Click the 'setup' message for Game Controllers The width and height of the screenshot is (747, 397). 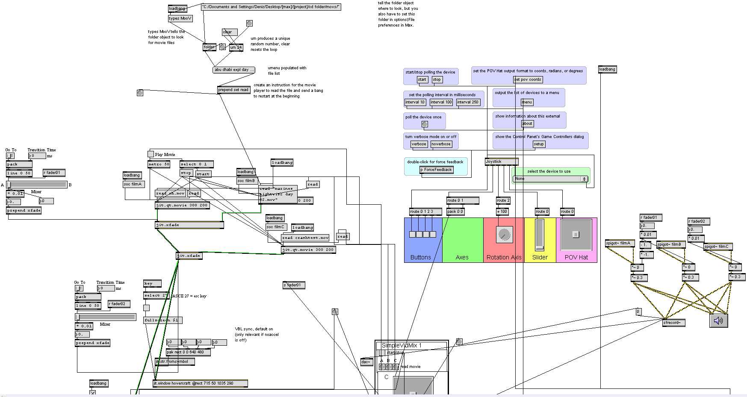[538, 144]
